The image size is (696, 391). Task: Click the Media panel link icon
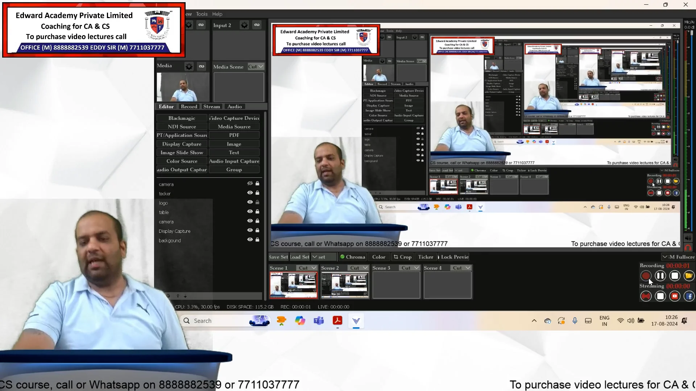tap(202, 66)
